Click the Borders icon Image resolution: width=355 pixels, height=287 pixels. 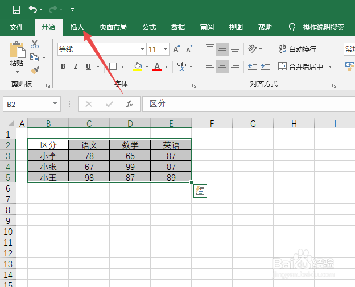(113, 66)
